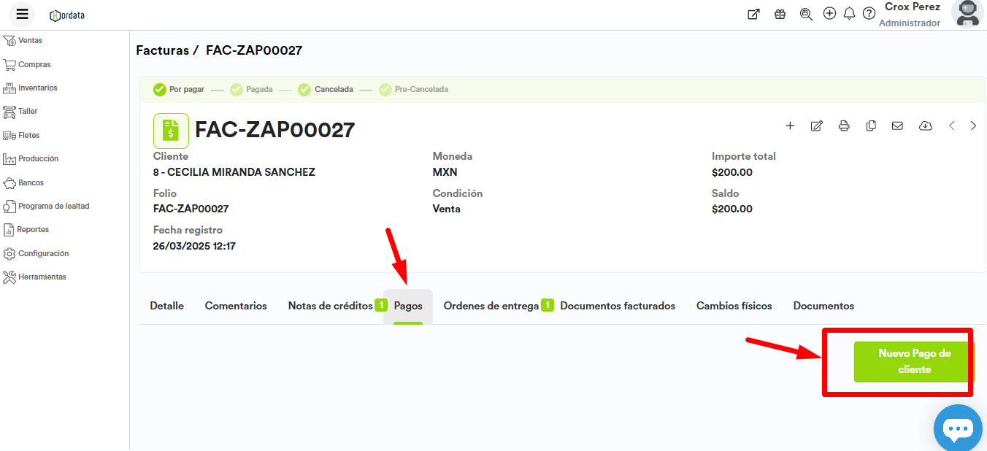
Task: Click Nuevo Pago de cliente button
Action: click(914, 361)
